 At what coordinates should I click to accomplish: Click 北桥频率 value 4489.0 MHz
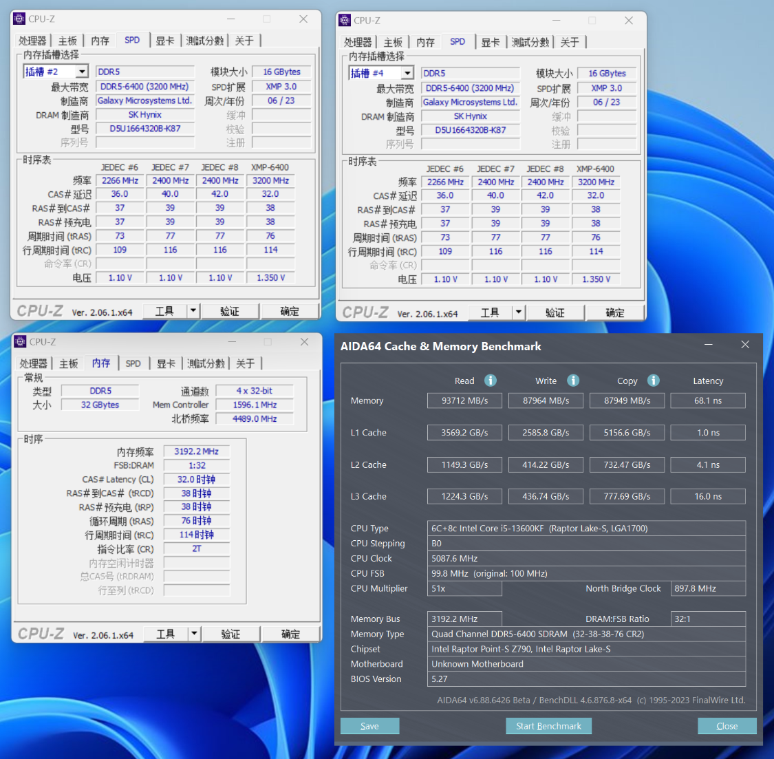coord(255,419)
